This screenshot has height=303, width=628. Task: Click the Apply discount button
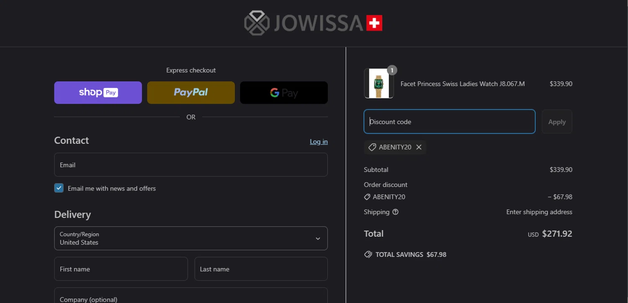click(x=557, y=121)
